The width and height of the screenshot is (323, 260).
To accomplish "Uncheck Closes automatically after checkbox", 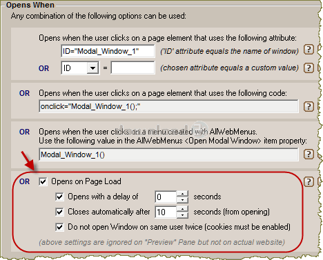I will [x=59, y=212].
